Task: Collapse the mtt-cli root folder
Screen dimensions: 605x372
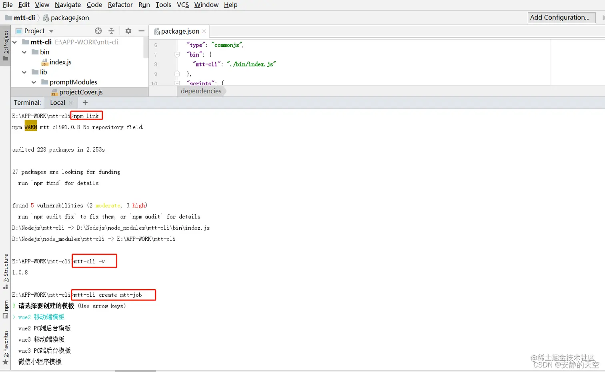Action: tap(15, 42)
